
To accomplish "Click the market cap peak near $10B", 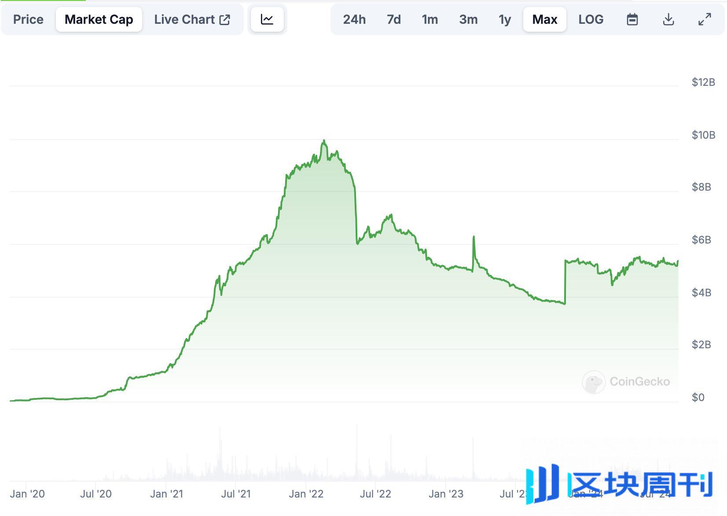I will pyautogui.click(x=324, y=141).
